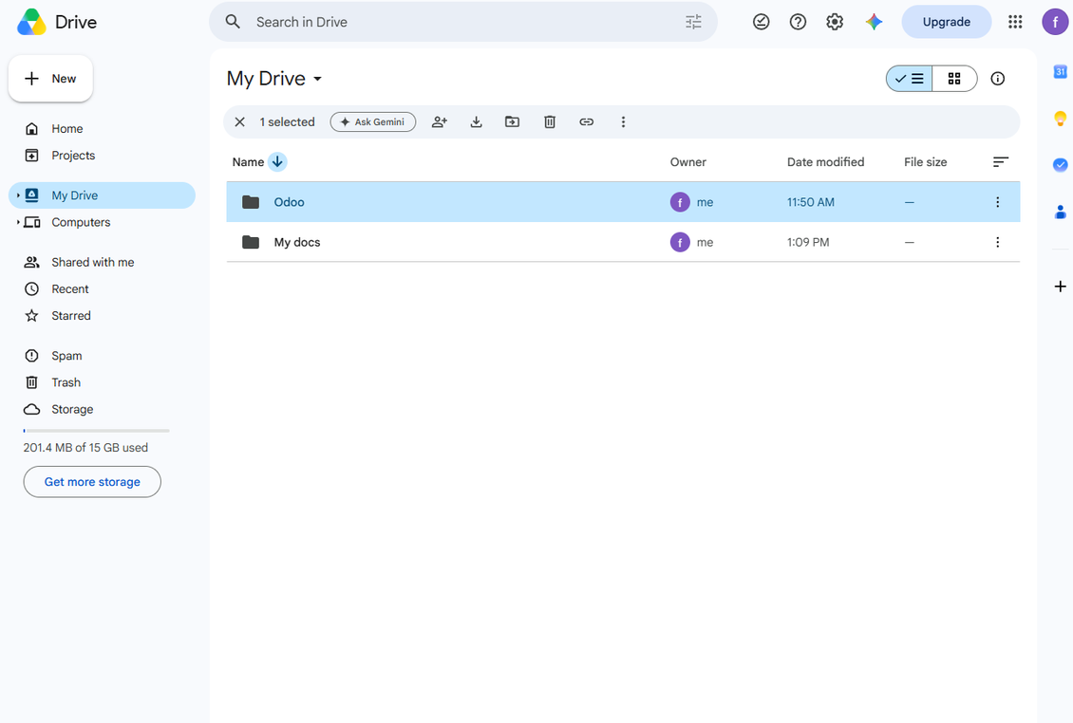The height and width of the screenshot is (723, 1073).
Task: Switch to grid layout
Action: click(x=954, y=79)
